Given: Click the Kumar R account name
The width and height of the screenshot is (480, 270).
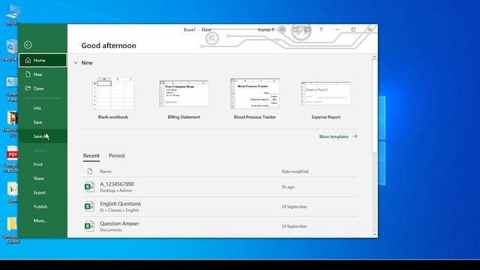Looking at the screenshot, I should pos(266,30).
